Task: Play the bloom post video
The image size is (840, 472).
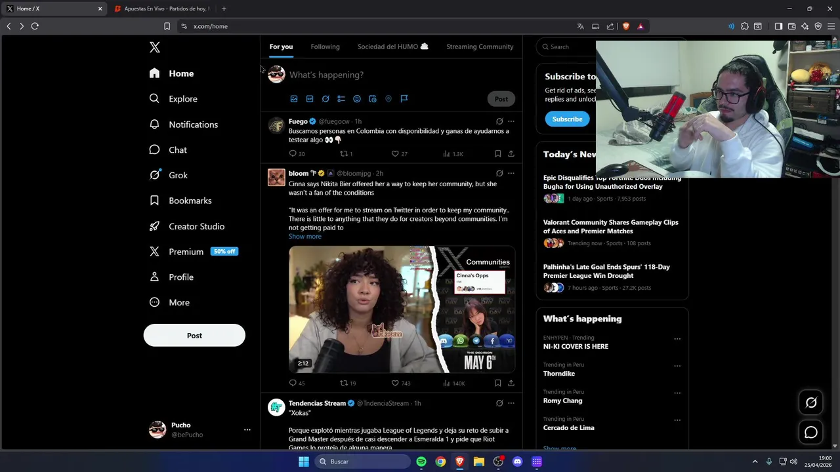Action: click(402, 309)
